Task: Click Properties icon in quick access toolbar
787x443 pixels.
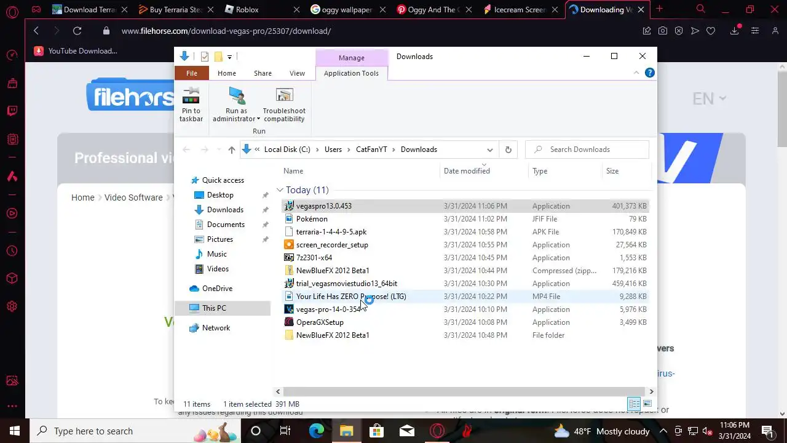Action: pyautogui.click(x=205, y=57)
